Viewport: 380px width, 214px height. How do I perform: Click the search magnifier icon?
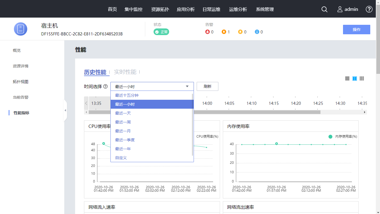click(324, 9)
